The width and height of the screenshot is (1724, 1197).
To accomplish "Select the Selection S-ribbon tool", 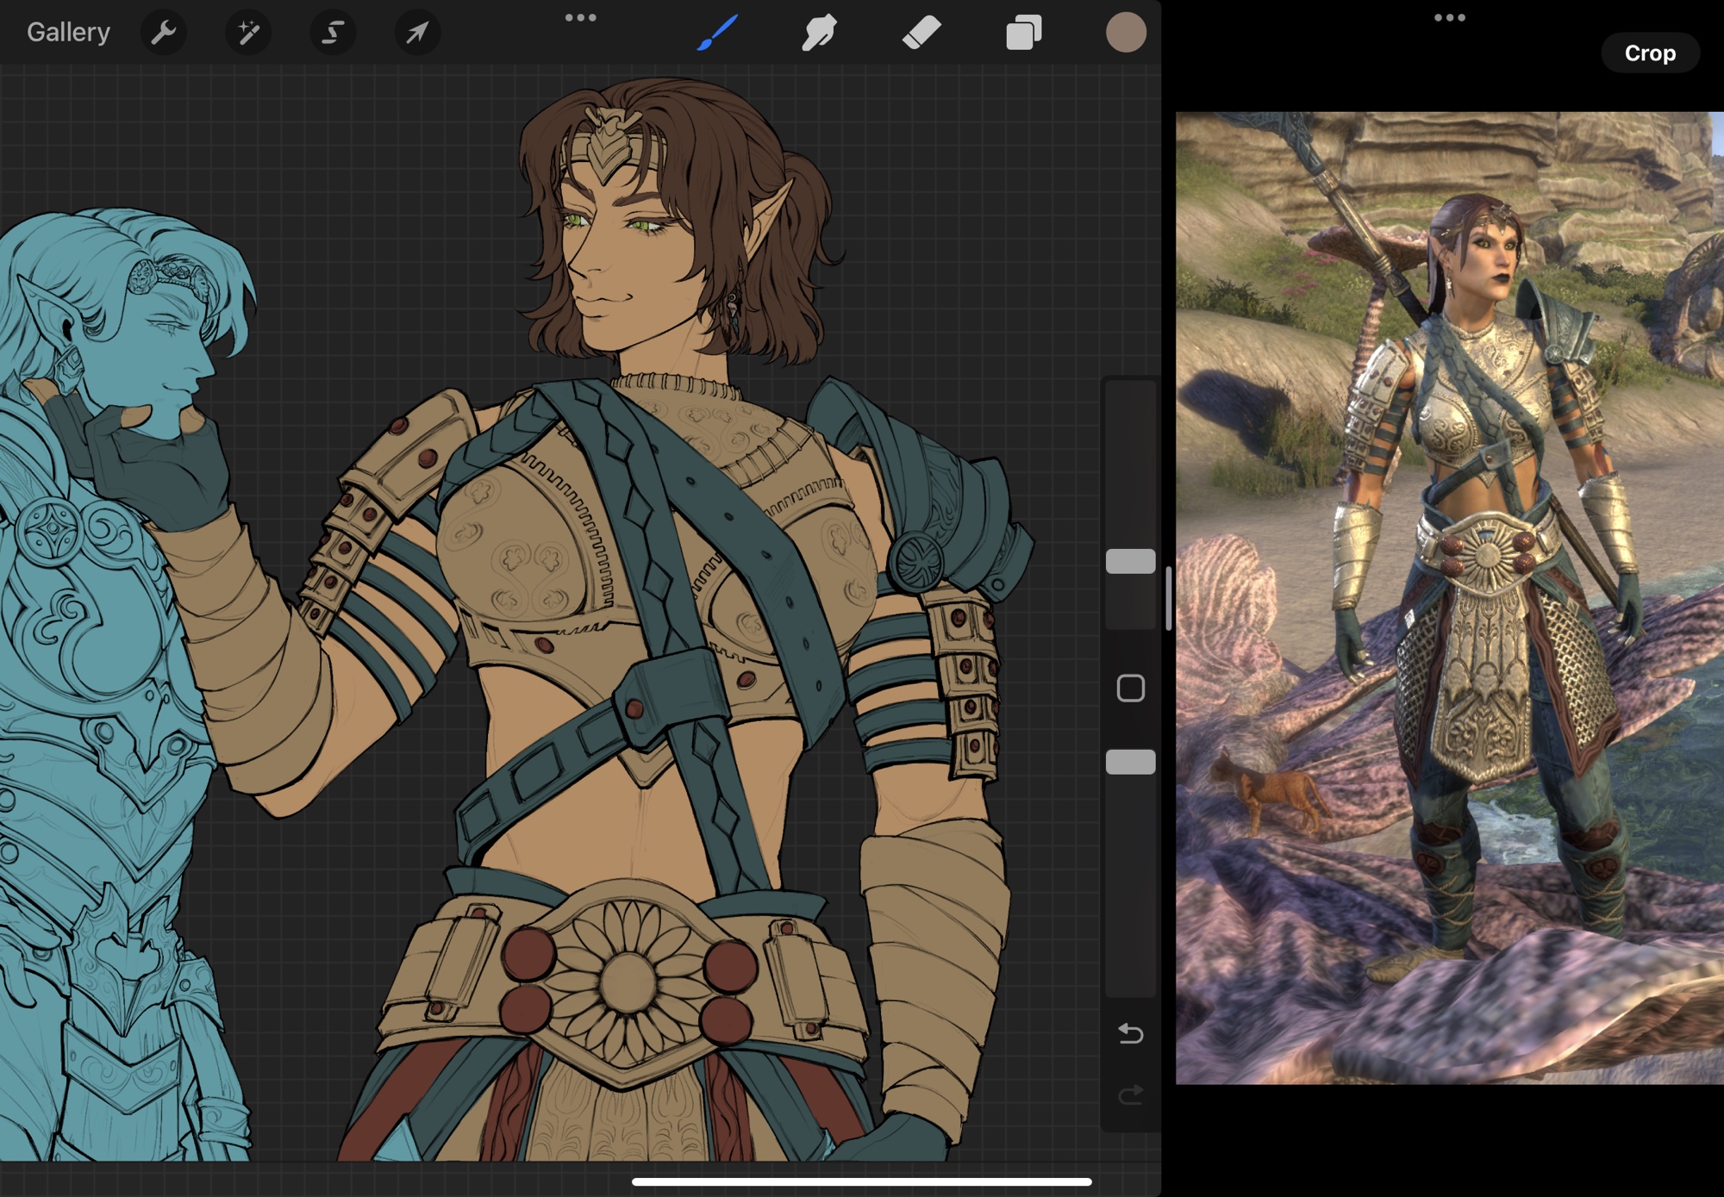I will [333, 33].
